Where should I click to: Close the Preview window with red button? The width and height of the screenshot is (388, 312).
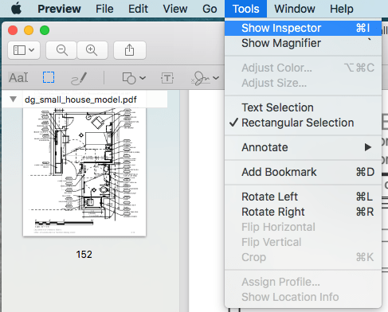pos(13,30)
